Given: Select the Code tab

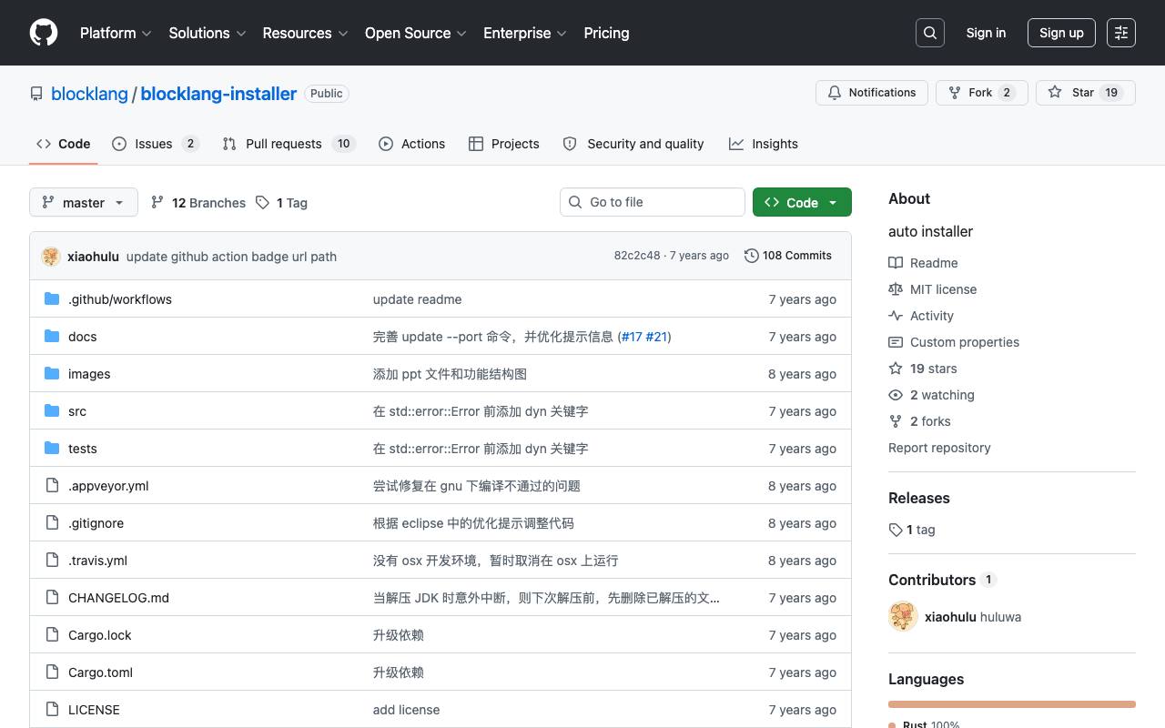Looking at the screenshot, I should [x=64, y=144].
